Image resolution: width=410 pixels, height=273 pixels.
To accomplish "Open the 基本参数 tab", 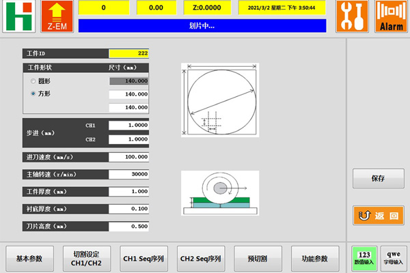I will click(x=29, y=259).
